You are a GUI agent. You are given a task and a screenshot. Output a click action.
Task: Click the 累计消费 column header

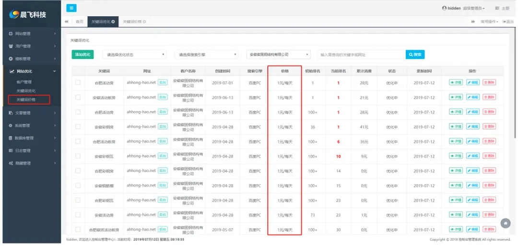pyautogui.click(x=364, y=71)
